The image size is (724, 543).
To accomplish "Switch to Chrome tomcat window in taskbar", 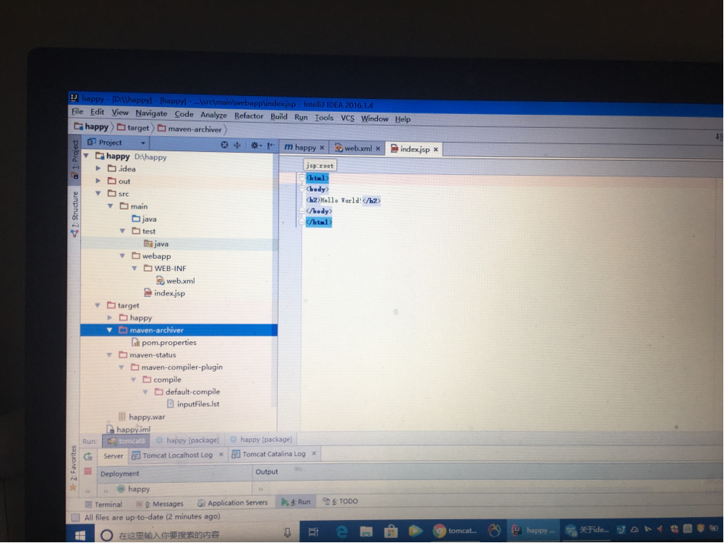I will coord(455,531).
